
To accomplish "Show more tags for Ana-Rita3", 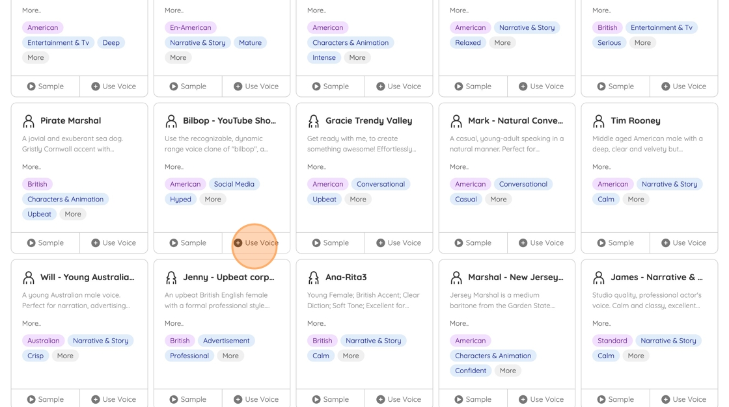I will pos(351,356).
